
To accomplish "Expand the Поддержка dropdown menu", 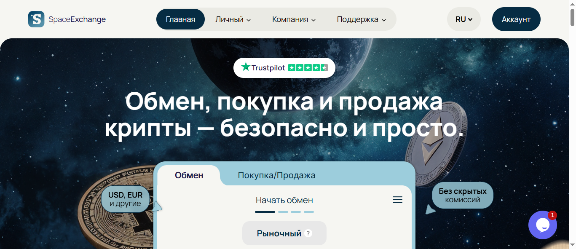I will point(362,19).
